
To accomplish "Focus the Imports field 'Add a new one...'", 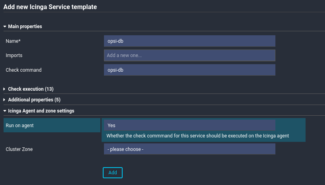I will click(x=189, y=55).
